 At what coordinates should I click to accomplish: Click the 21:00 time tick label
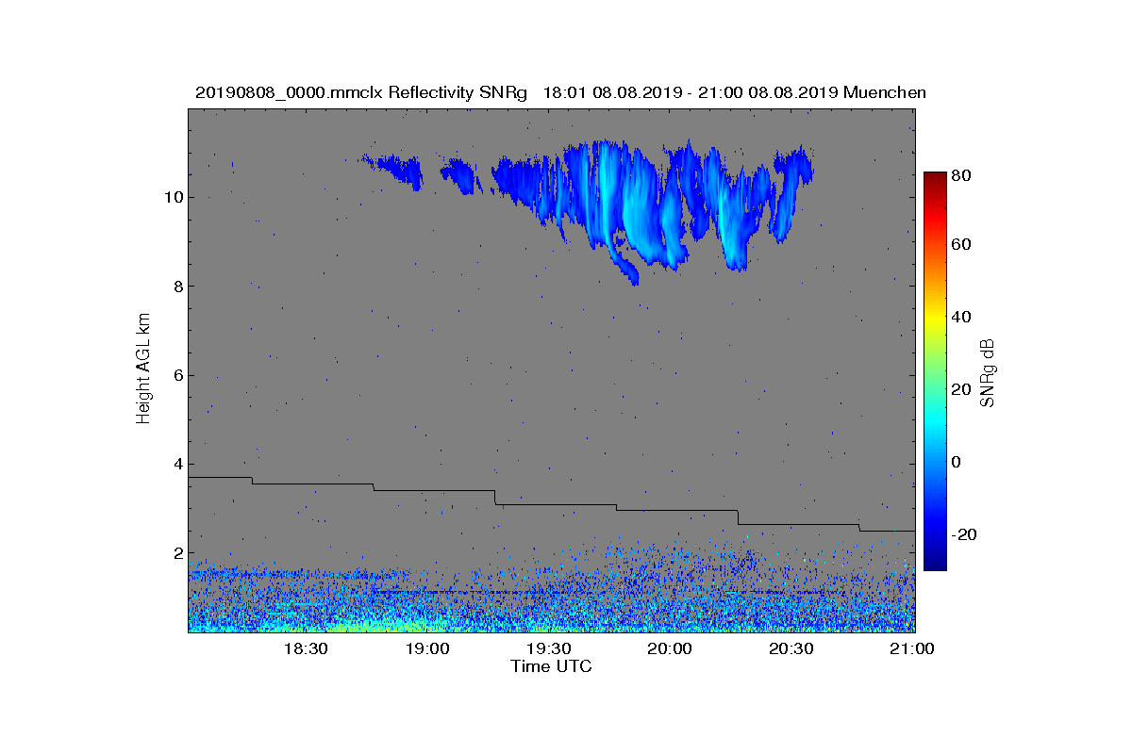[x=912, y=649]
